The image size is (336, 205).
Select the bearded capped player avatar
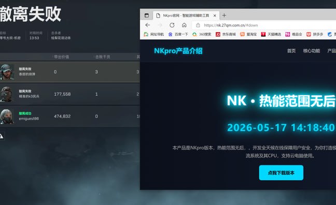coord(7,71)
